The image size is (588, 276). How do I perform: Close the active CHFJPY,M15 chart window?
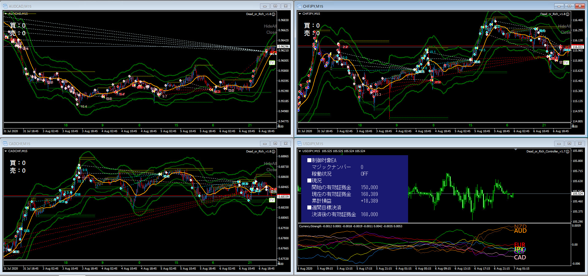pyautogui.click(x=580, y=6)
